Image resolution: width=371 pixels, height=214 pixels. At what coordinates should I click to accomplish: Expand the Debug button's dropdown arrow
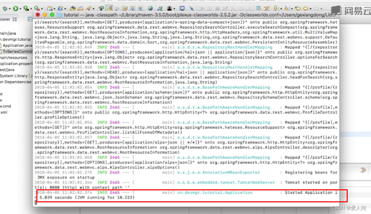click(10, 8)
